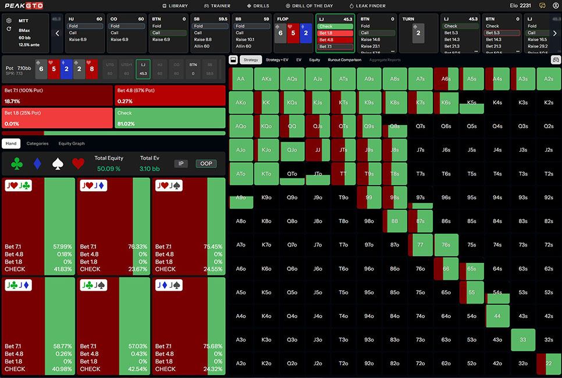
Task: Click the red-green strategy frequency bar
Action: [113, 133]
